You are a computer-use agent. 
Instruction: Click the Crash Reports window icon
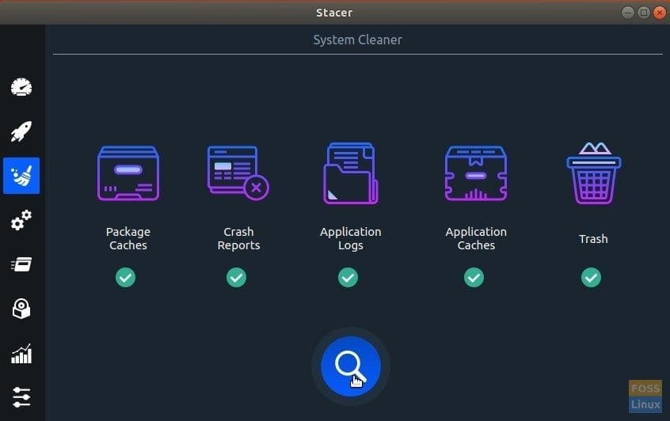point(238,173)
